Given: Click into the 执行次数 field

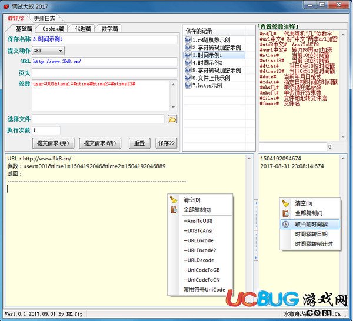Looking at the screenshot, I should (x=46, y=131).
